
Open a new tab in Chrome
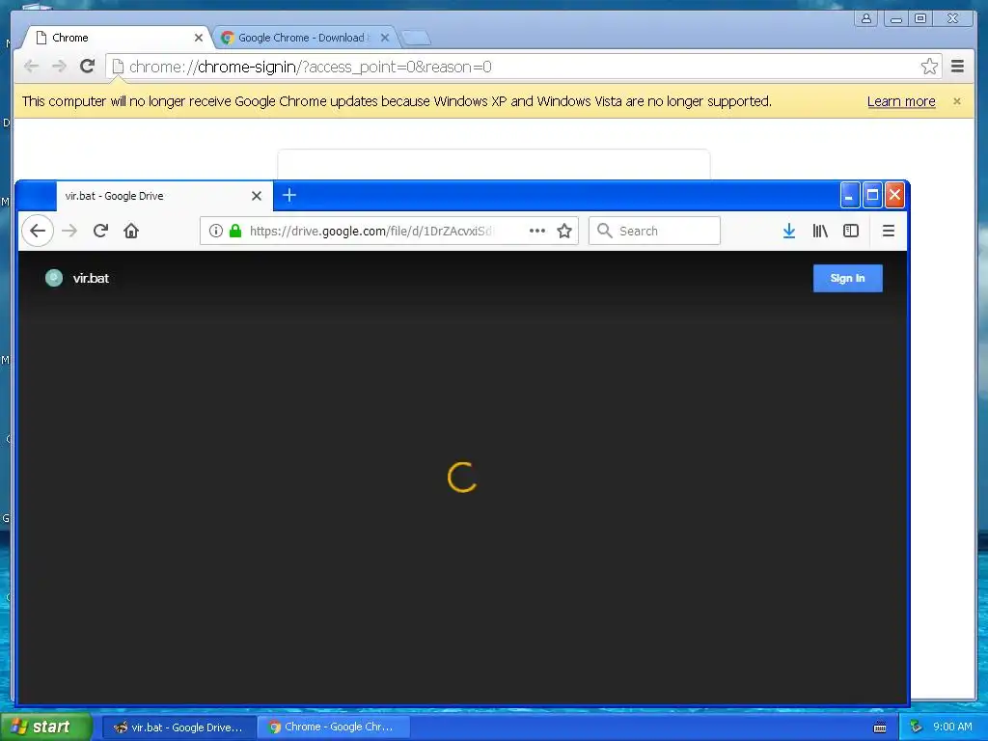tap(416, 39)
